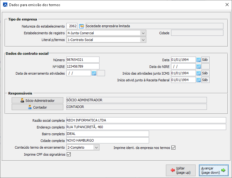
Task: Toggle Imprime ident. da empresa nos termos checkbox
Action: click(x=173, y=147)
